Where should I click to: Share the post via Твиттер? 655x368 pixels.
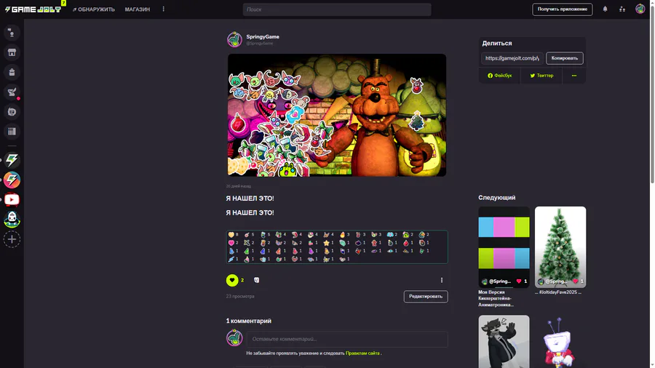(541, 76)
